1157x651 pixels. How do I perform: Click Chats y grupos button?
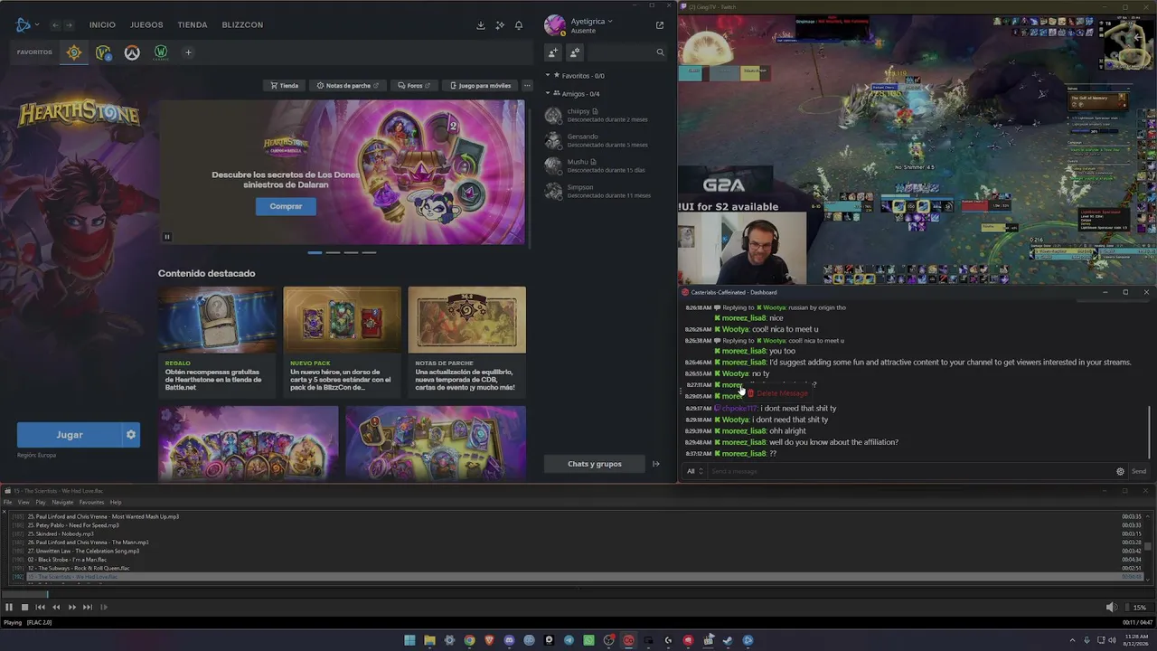595,464
